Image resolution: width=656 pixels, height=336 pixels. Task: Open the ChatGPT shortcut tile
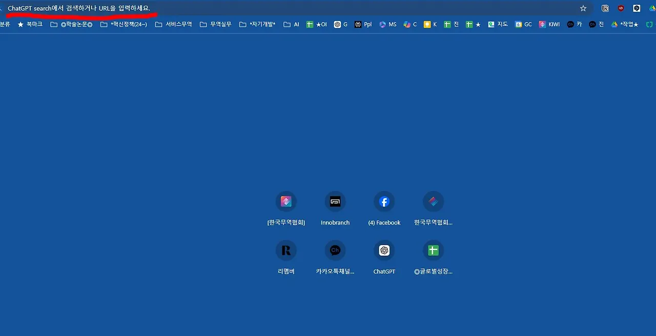pyautogui.click(x=384, y=257)
